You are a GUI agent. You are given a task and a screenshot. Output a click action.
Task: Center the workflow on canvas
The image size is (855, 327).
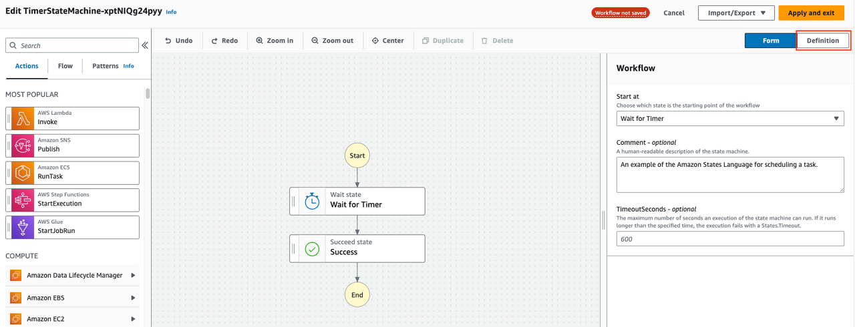[x=388, y=41]
